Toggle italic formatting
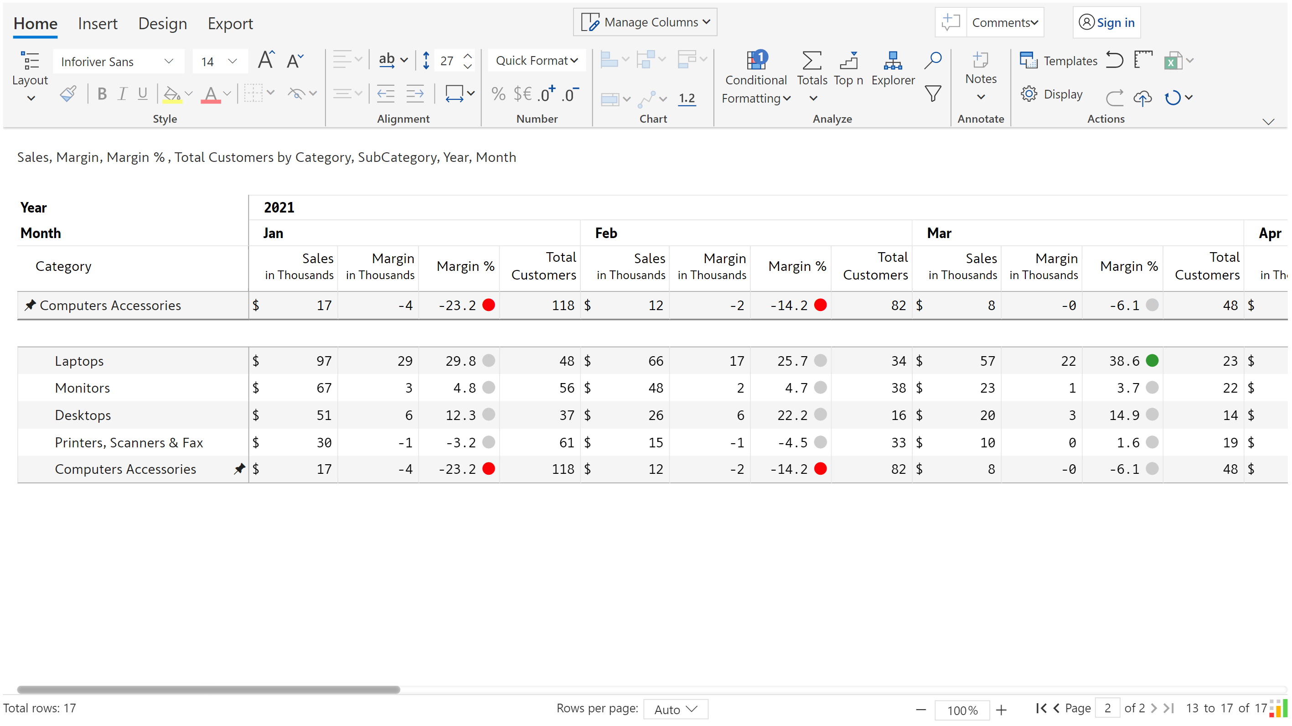Viewport: 1292px width, 726px height. click(x=122, y=93)
